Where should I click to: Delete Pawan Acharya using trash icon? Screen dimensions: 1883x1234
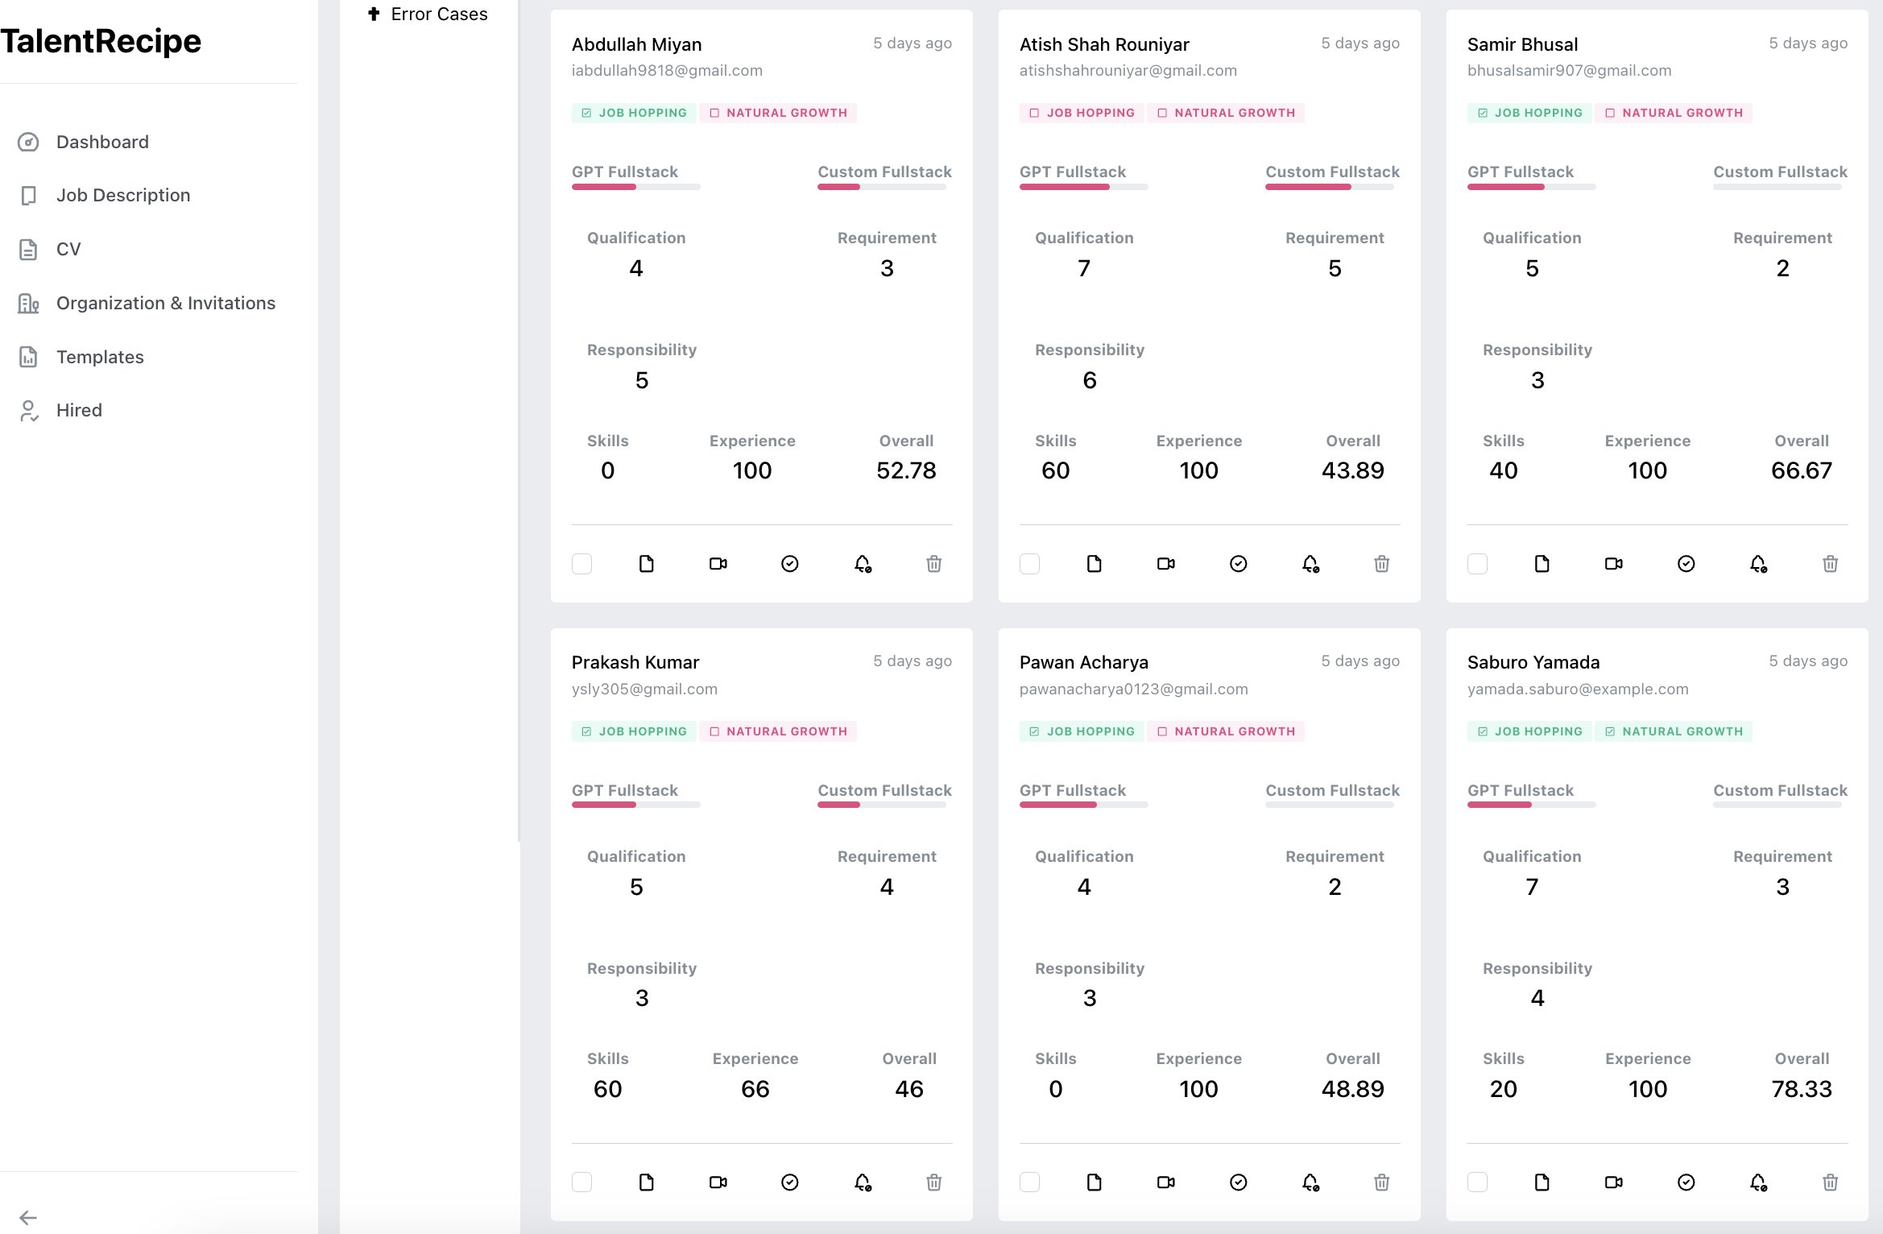(1381, 1182)
